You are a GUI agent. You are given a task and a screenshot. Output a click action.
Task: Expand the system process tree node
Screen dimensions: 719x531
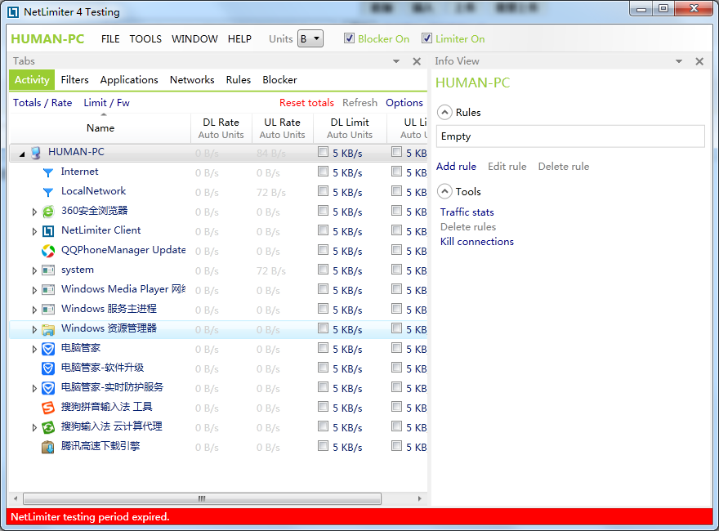[x=34, y=270]
